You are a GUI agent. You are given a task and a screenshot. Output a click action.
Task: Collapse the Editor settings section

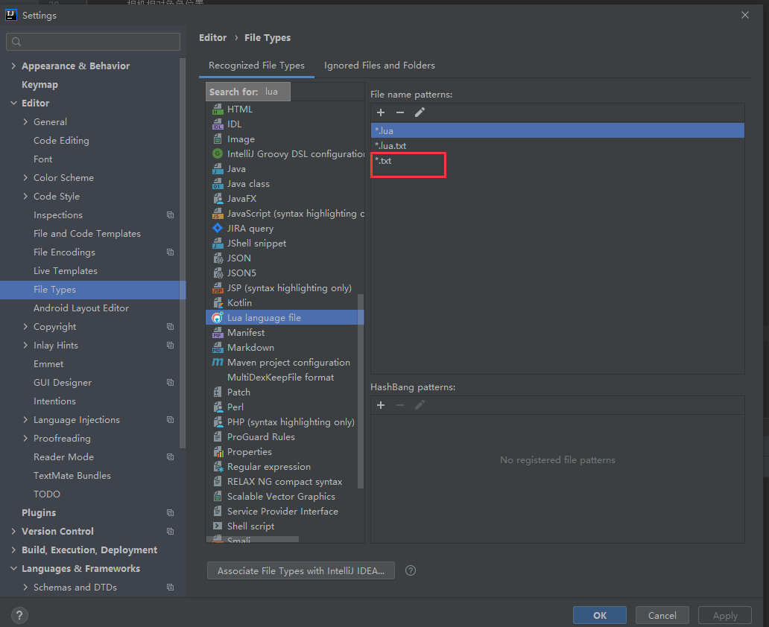13,104
